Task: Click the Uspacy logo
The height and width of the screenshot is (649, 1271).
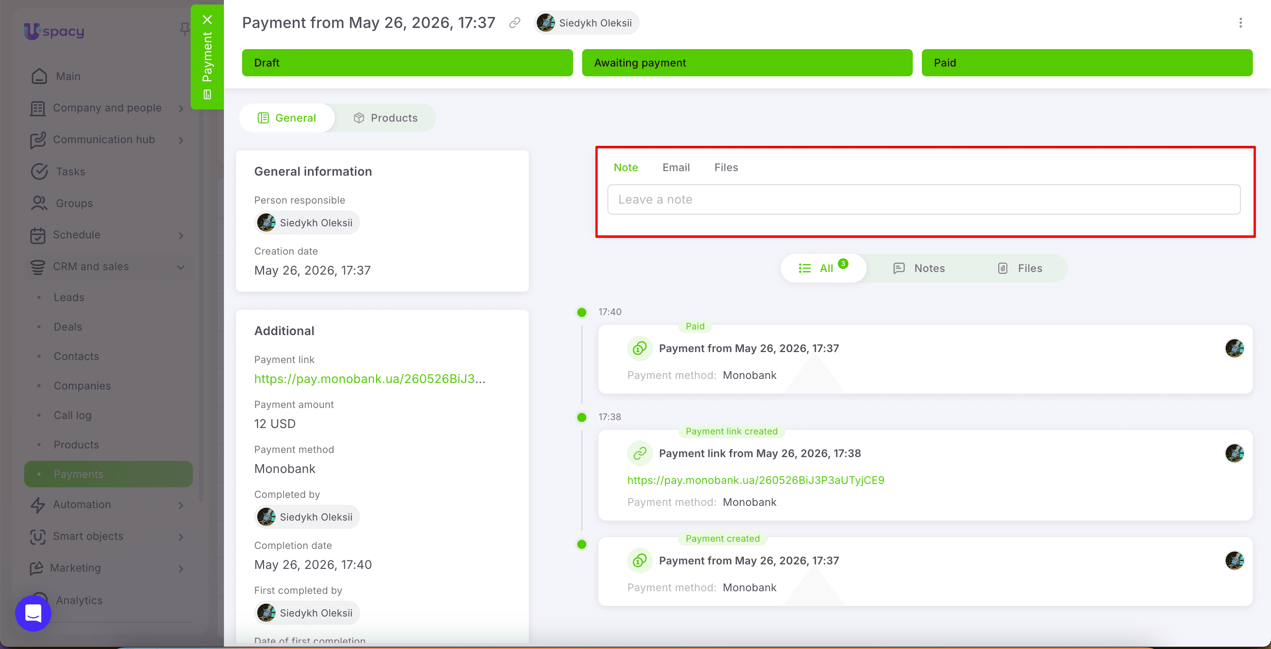Action: pos(54,31)
